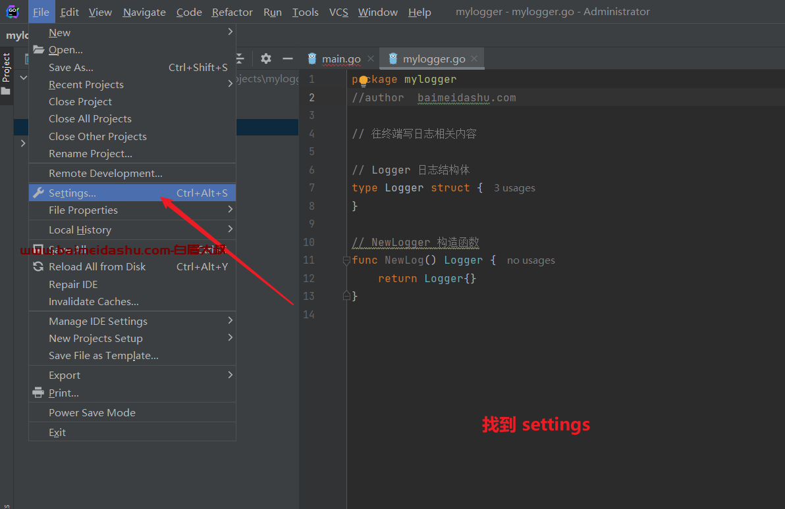
Task: Open the Edit menu
Action: click(x=70, y=12)
